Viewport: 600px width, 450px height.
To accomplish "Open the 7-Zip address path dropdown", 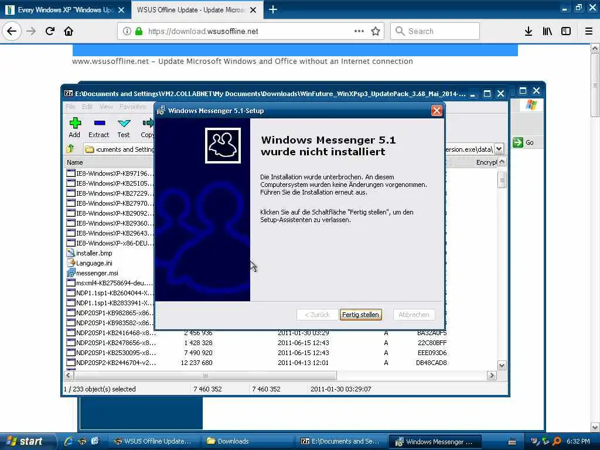I will 499,149.
